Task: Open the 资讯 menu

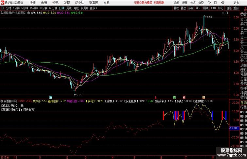Action: point(55,3)
